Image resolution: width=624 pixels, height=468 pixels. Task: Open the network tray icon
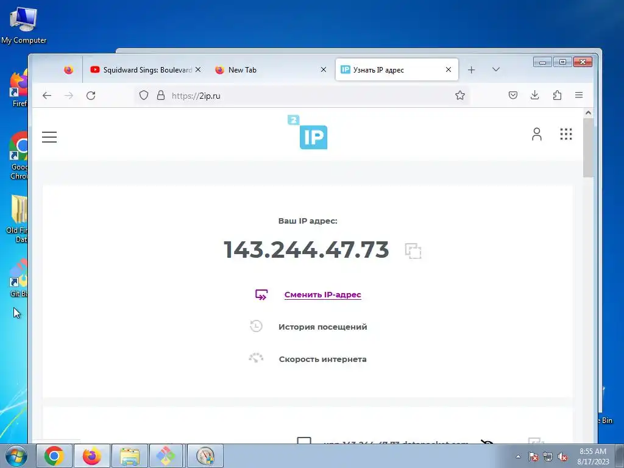pyautogui.click(x=548, y=456)
